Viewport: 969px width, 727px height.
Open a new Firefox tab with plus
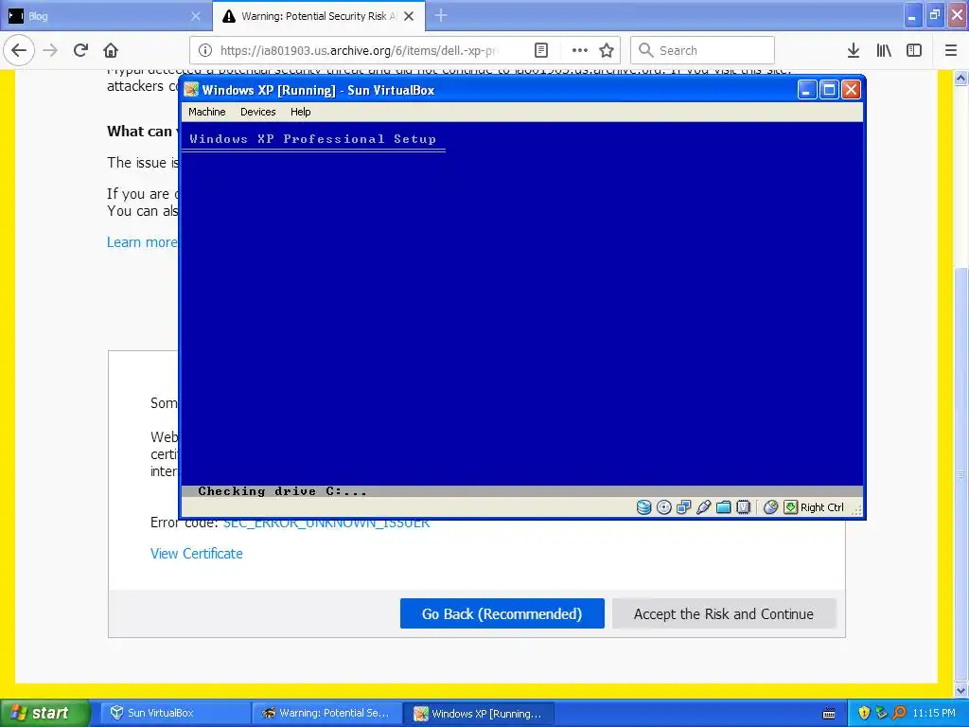441,15
